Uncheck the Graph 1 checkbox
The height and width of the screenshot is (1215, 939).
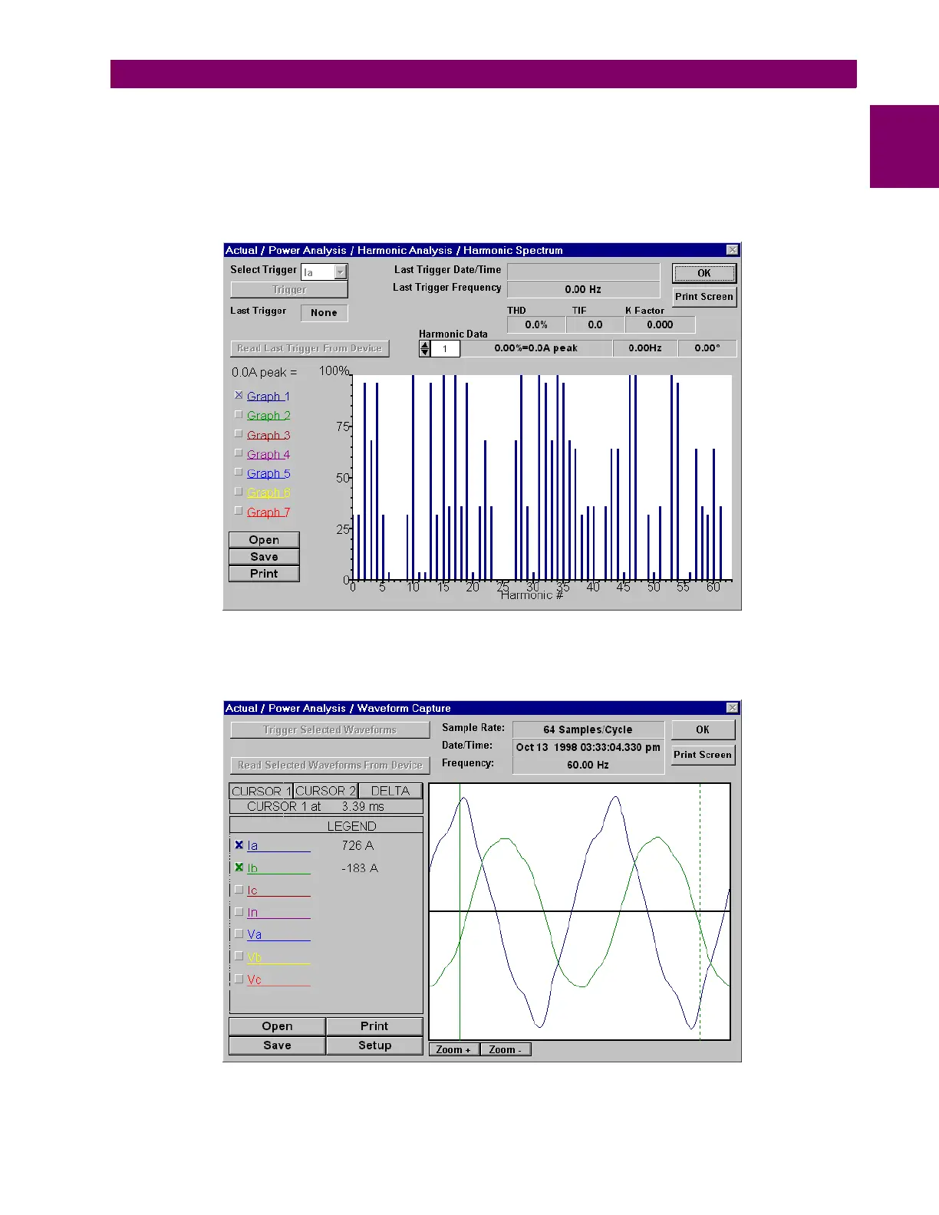pyautogui.click(x=239, y=396)
